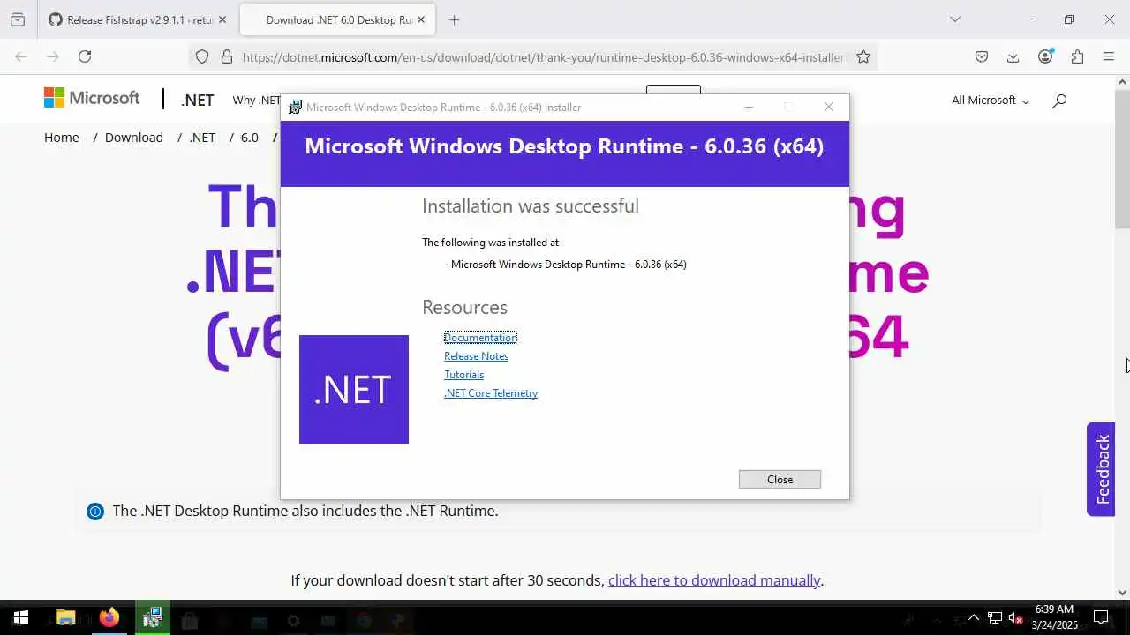Open the Firefox account menu

(x=1045, y=56)
